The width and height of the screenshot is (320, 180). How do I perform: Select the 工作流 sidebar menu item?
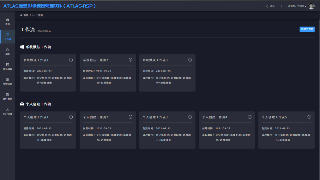(8, 37)
